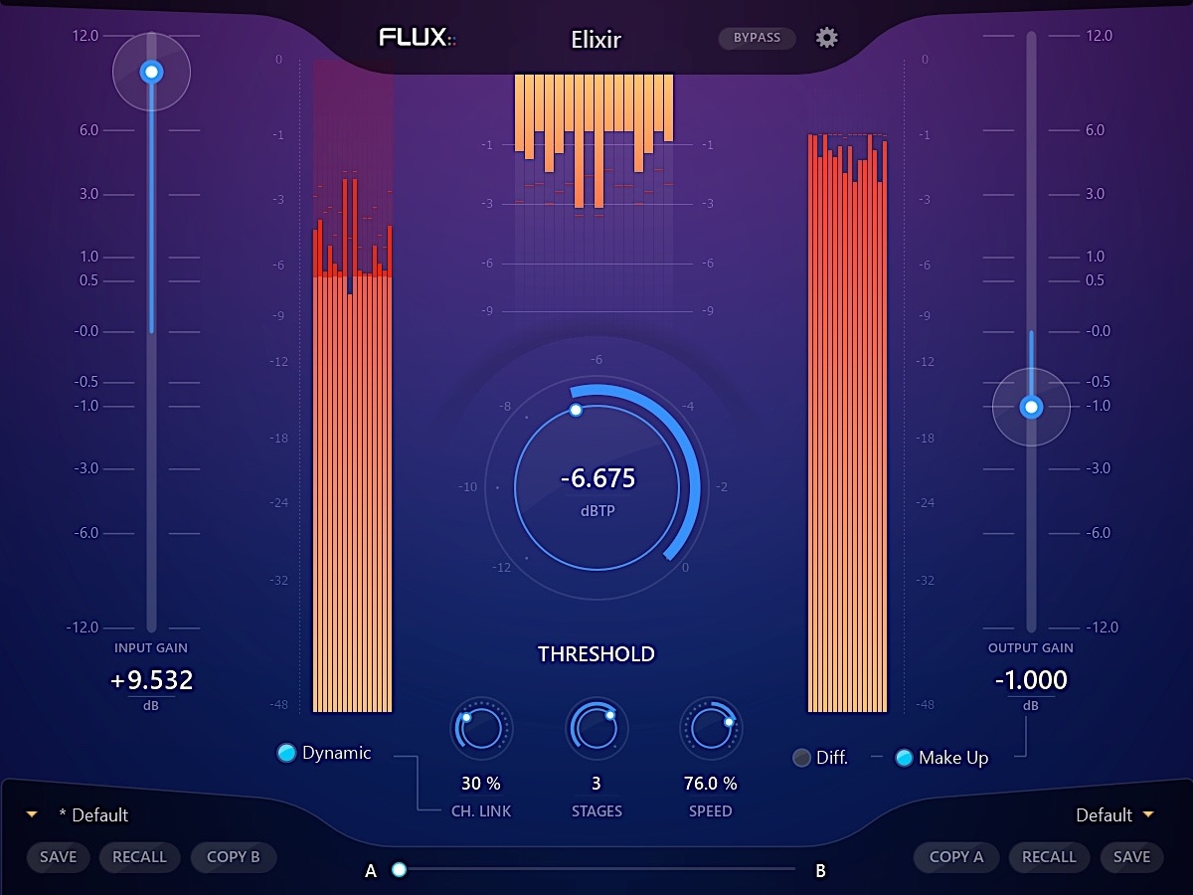
Task: Click the left RECALL button
Action: point(140,857)
